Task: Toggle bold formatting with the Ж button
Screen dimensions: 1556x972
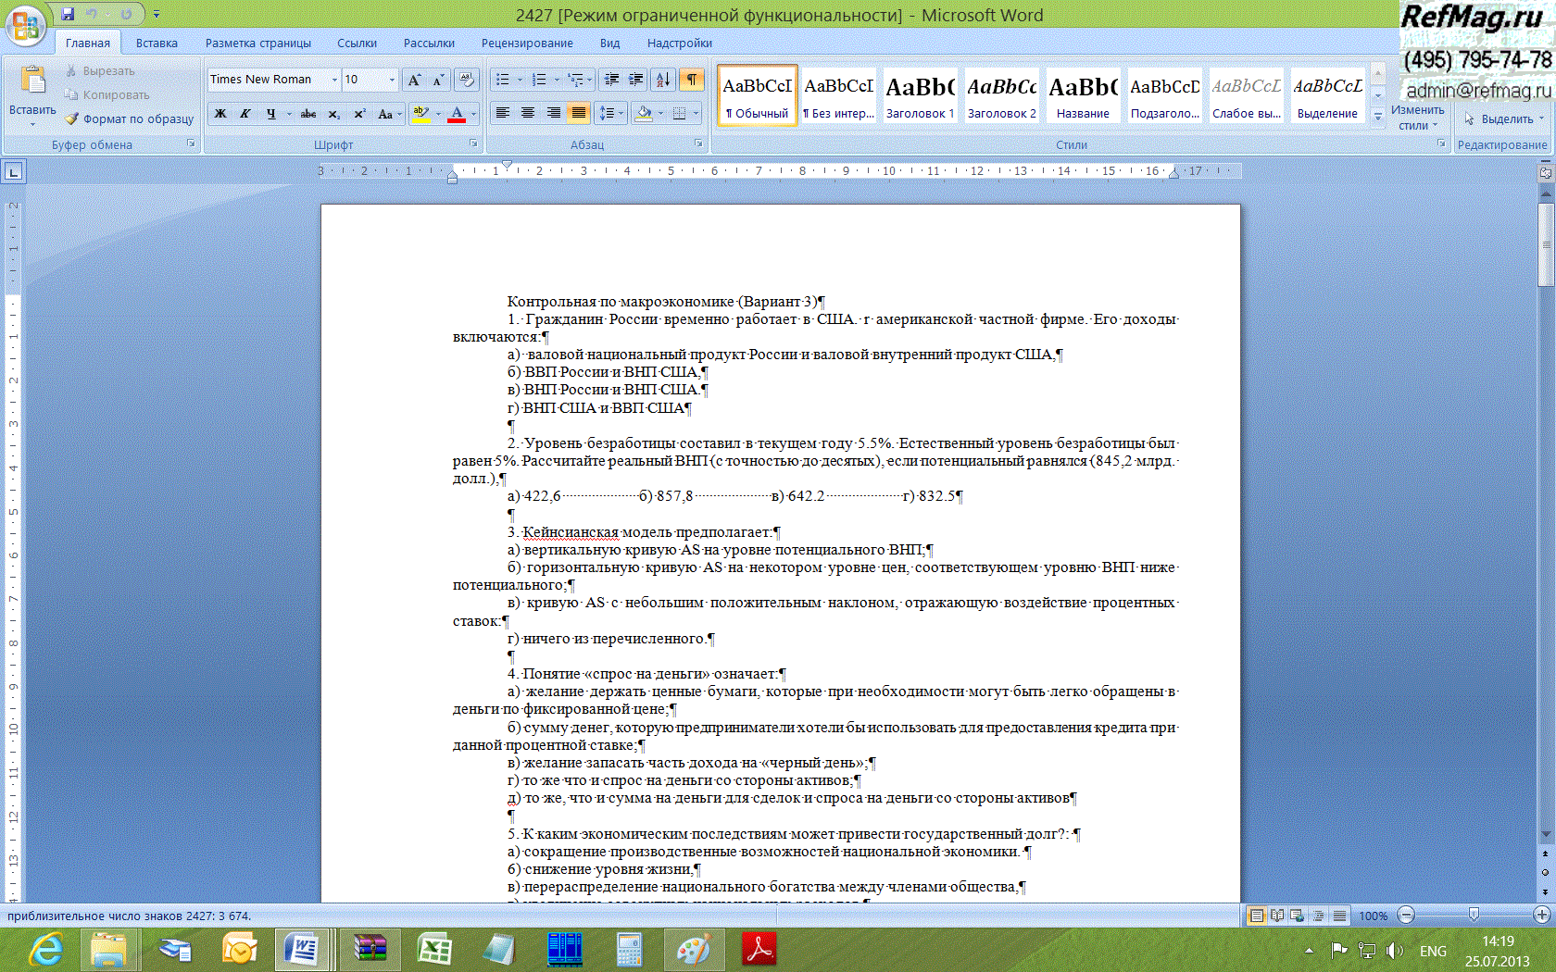Action: tap(220, 114)
